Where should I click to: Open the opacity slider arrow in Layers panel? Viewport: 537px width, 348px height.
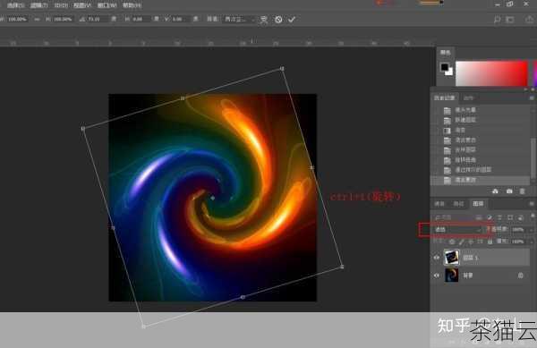coord(531,230)
